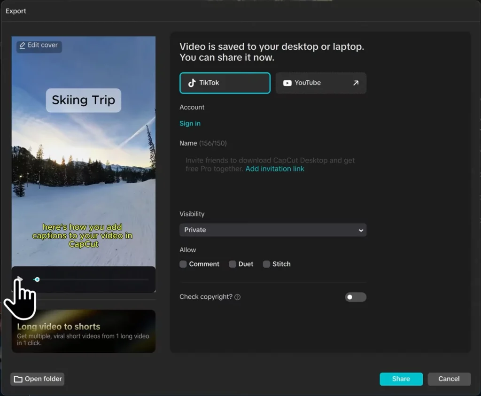Screen dimensions: 481x396
Task: Click the folder icon in Open folder
Action: pyautogui.click(x=18, y=379)
